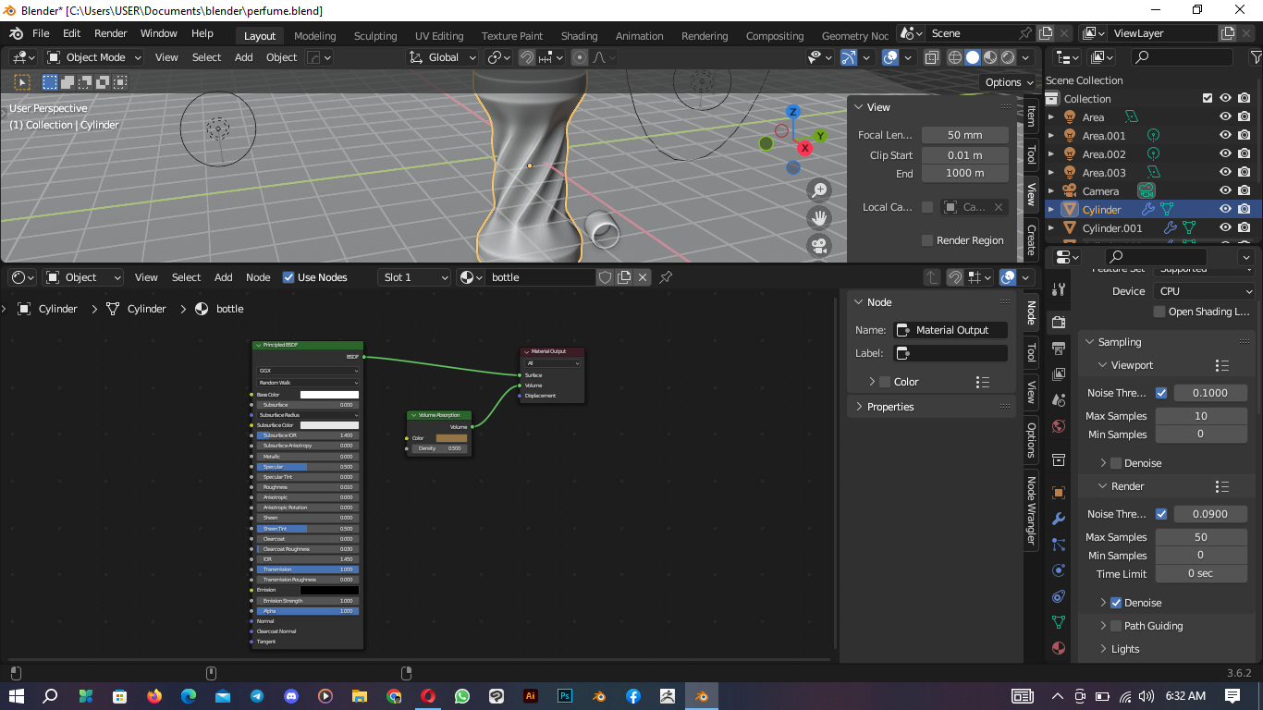Hide Camera in viewport via eye icon

point(1225,191)
